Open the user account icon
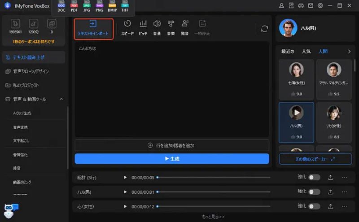 pos(282,5)
